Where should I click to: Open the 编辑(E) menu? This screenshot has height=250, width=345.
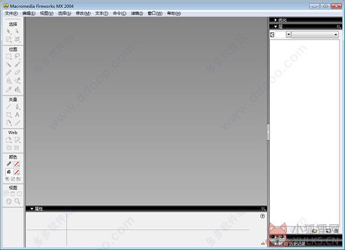[x=29, y=13]
